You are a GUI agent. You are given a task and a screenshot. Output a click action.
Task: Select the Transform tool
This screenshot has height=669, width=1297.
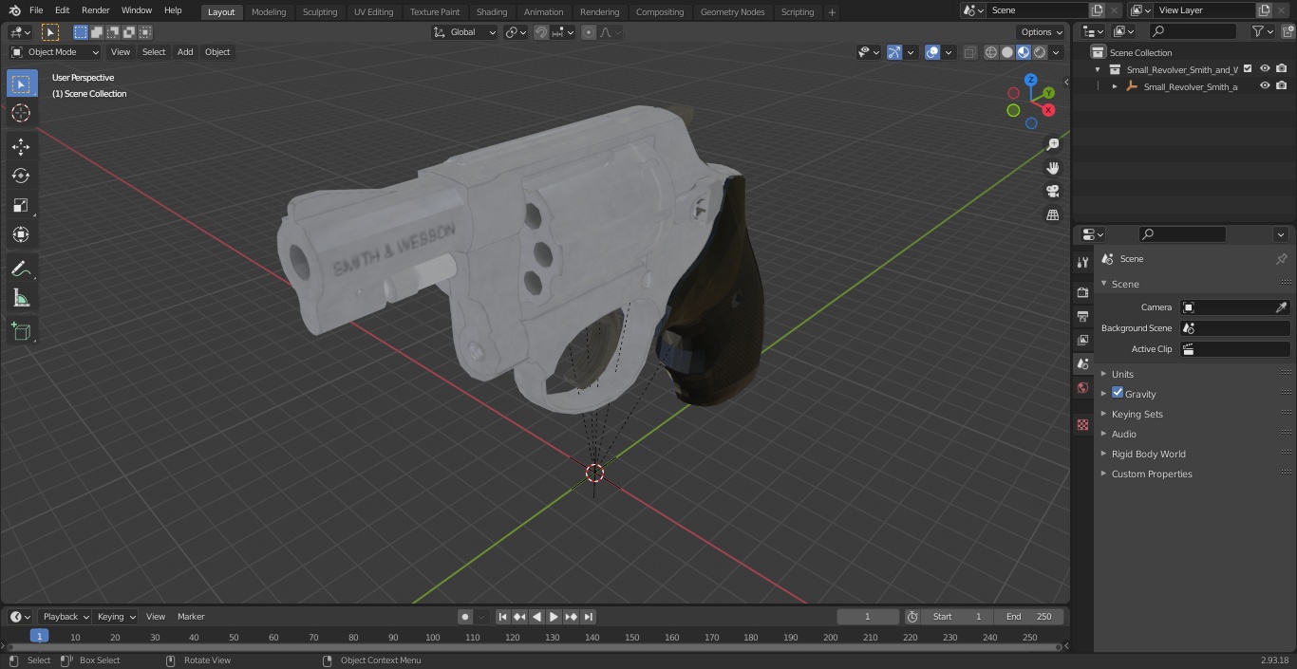(21, 234)
